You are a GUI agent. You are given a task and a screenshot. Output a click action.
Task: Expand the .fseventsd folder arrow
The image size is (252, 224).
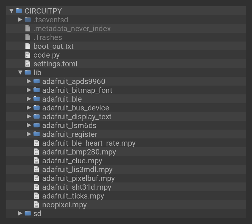pyautogui.click(x=20, y=20)
